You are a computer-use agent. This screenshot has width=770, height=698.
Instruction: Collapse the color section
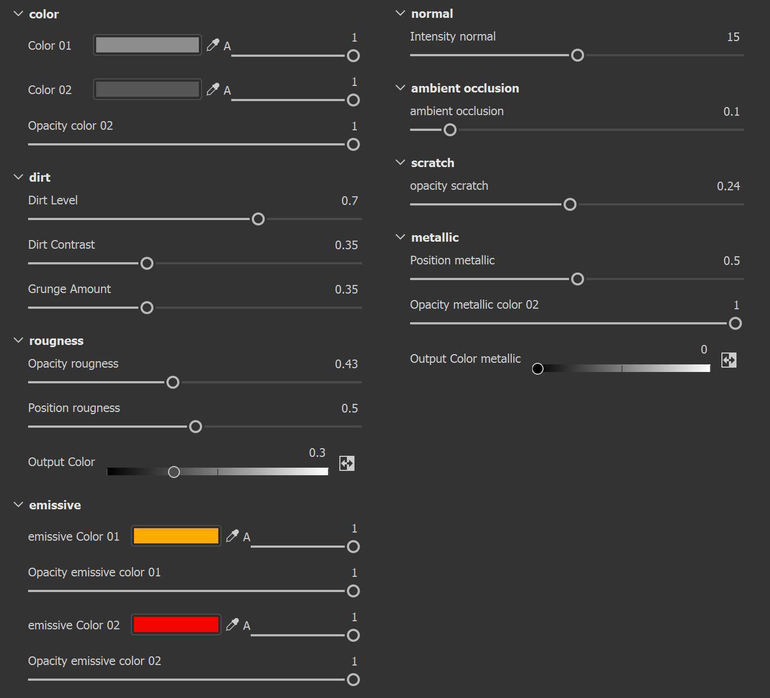click(x=18, y=14)
